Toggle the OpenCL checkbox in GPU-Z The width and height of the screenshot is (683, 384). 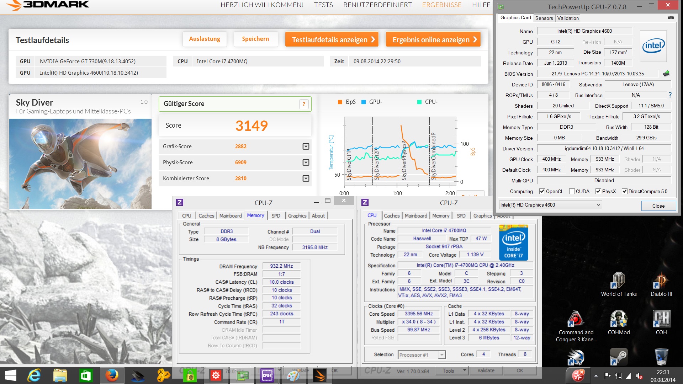click(x=542, y=191)
